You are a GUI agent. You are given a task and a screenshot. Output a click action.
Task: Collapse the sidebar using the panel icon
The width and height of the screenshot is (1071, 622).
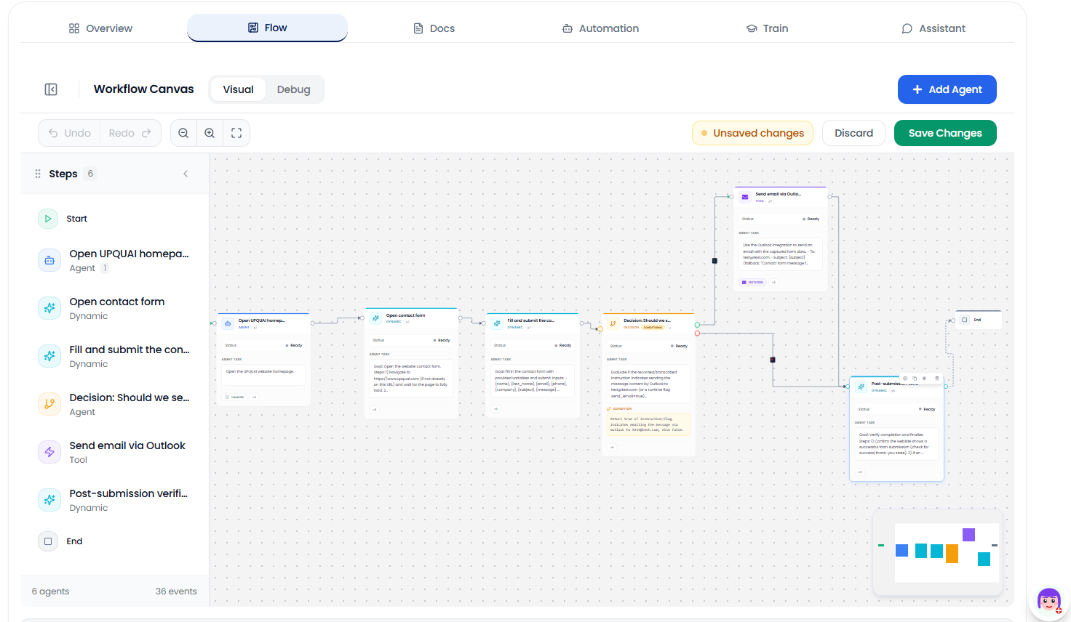coord(51,89)
